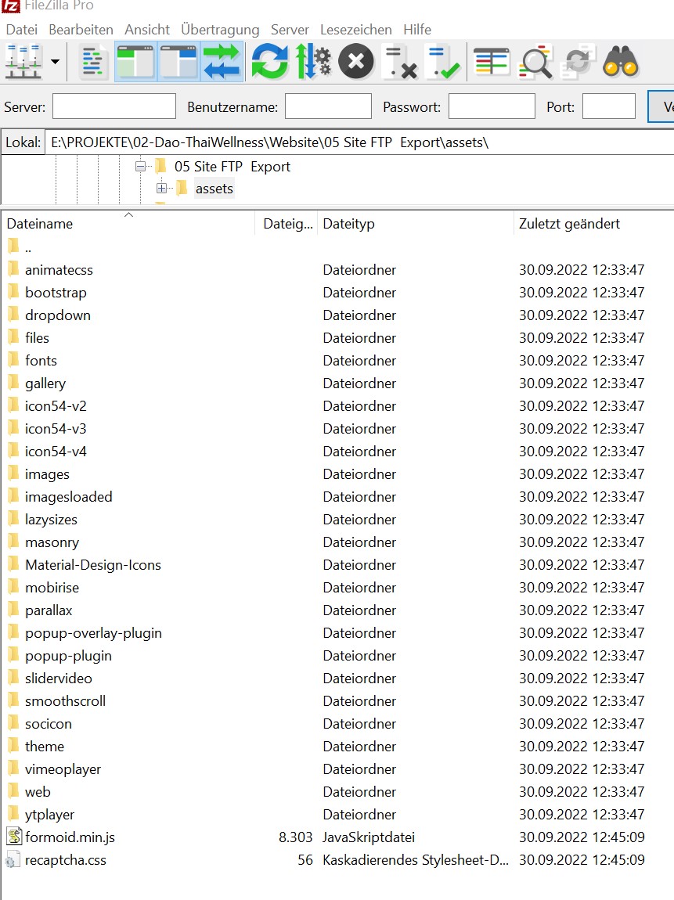Open the directory listing filters dialog
This screenshot has height=900, width=674.
tap(492, 62)
